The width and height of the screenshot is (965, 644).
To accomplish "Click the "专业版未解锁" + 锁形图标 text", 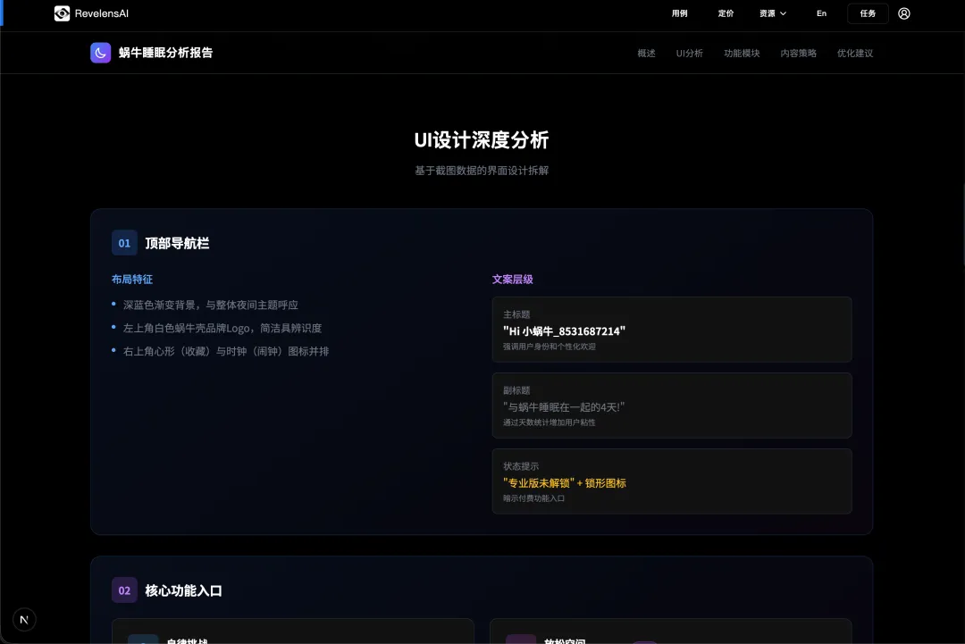I will click(565, 483).
